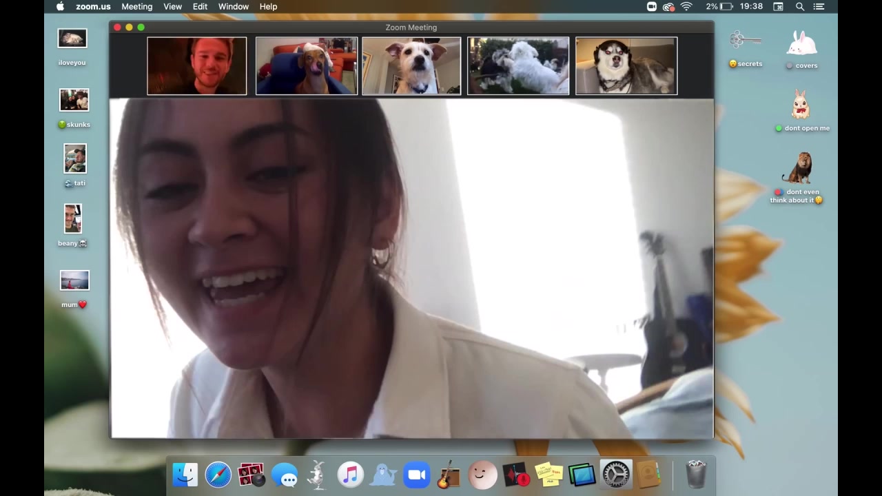
Task: Click the battery 2% indicator
Action: [x=719, y=6]
